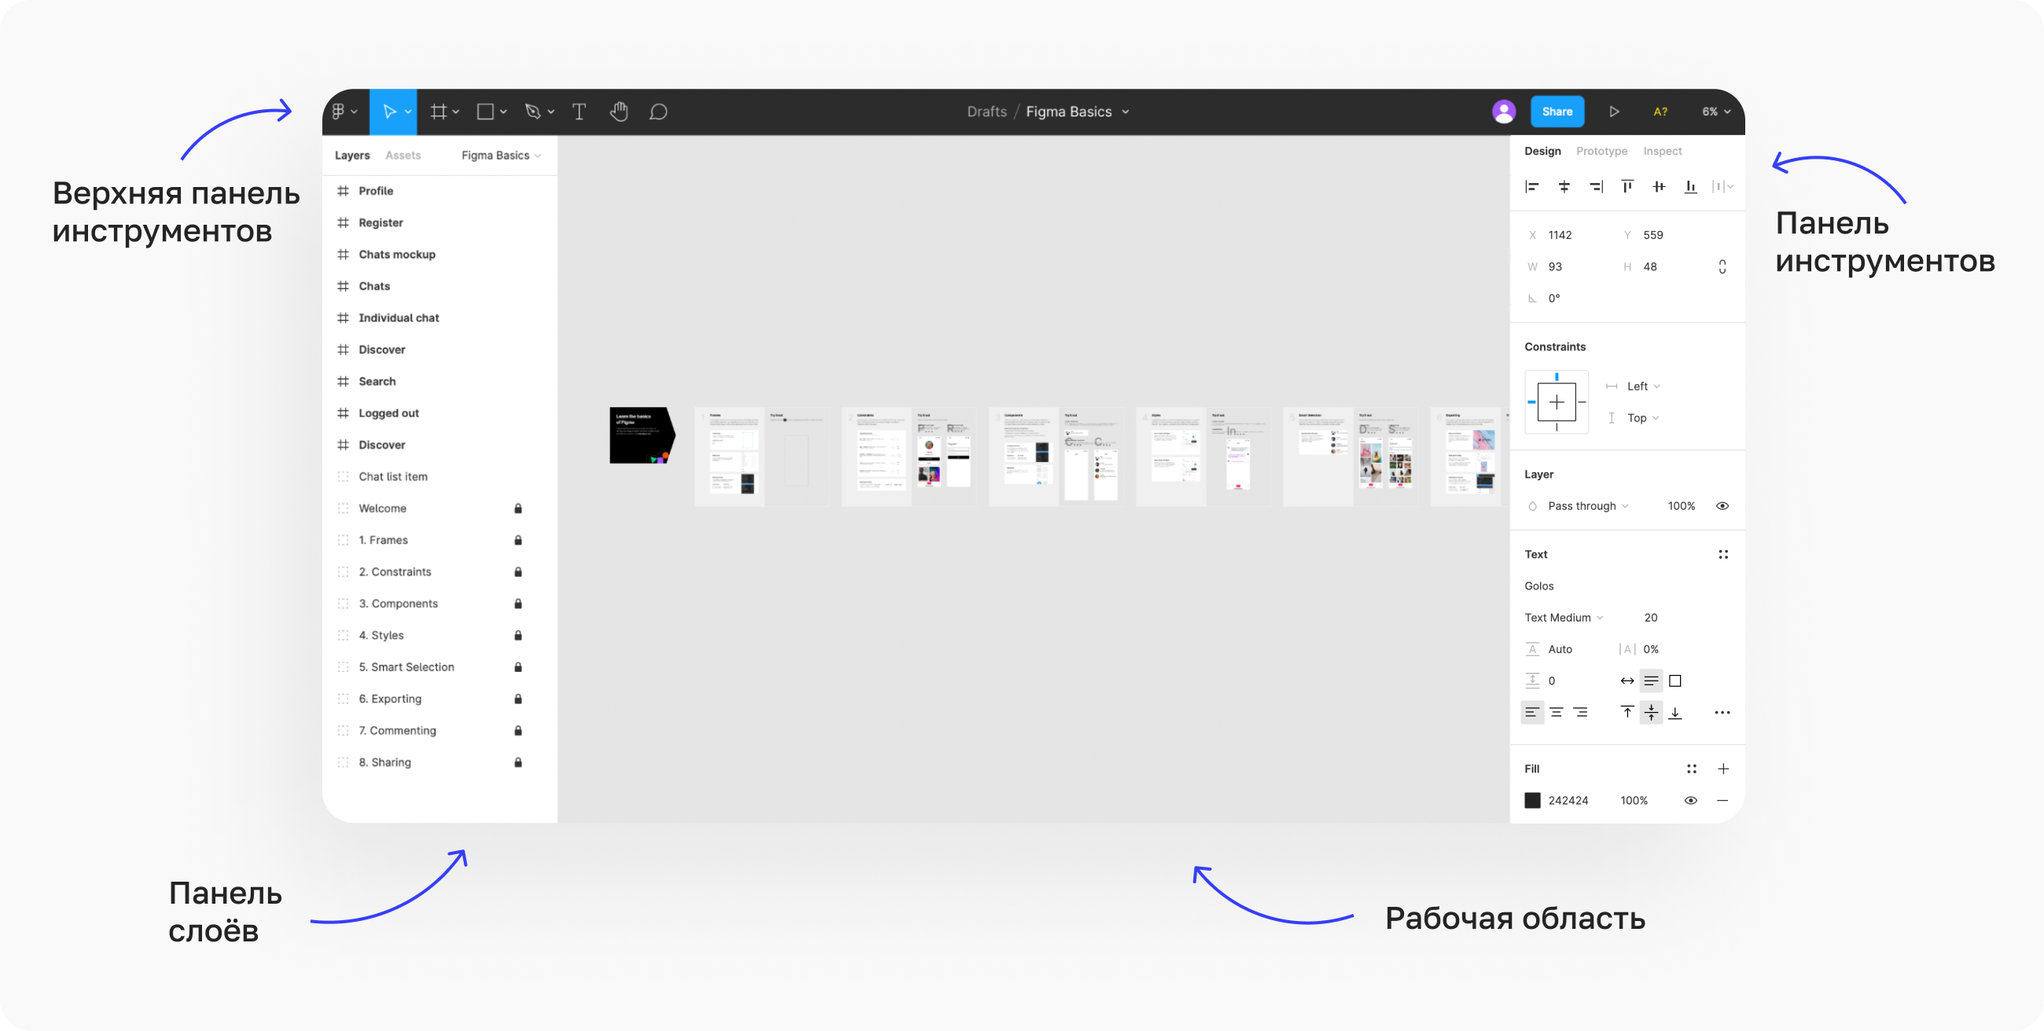Select the Text tool in toolbar
Screen dimensions: 2044x1031
tap(579, 112)
